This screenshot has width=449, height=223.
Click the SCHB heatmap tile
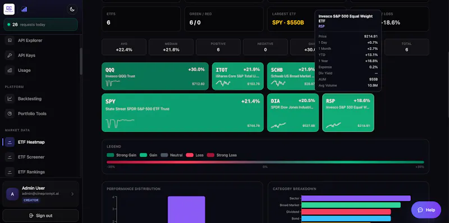pyautogui.click(x=291, y=76)
